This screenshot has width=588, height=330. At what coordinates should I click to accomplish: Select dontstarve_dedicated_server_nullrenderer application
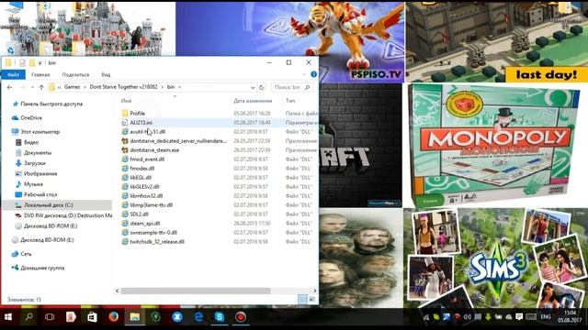pyautogui.click(x=178, y=141)
